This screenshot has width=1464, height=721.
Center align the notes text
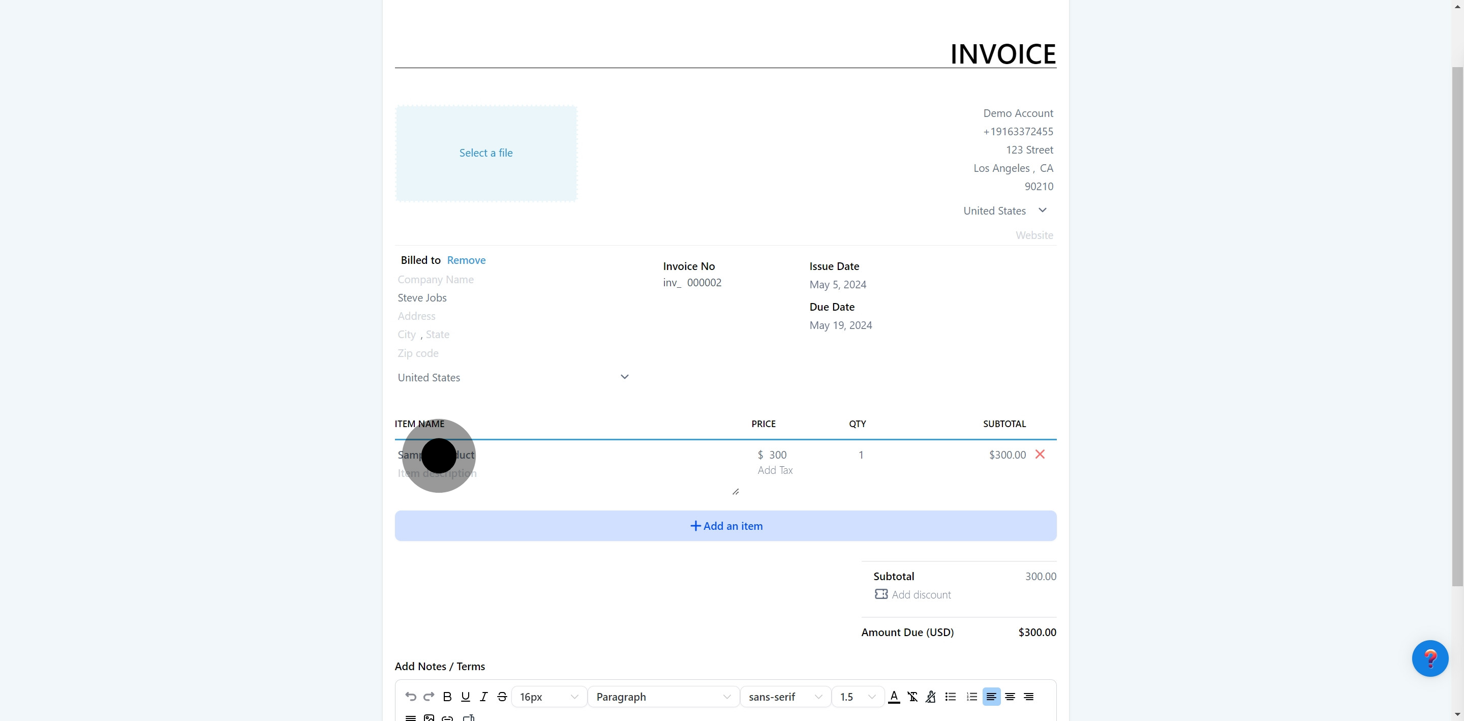coord(1010,697)
